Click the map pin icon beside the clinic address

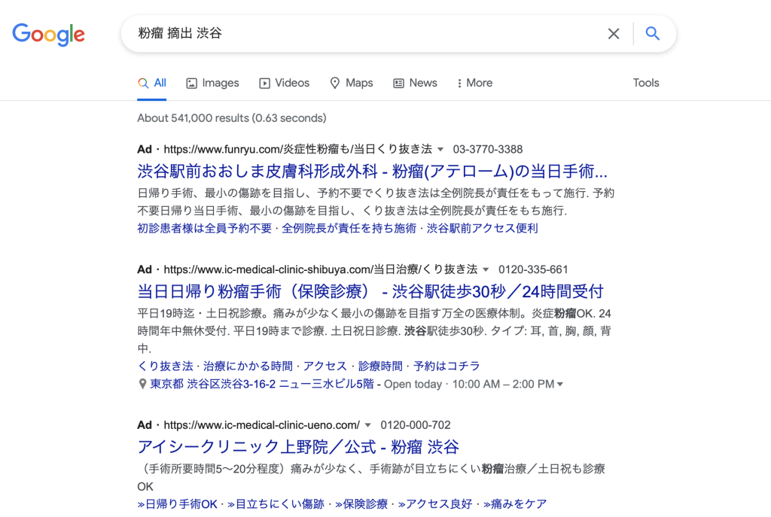(142, 384)
